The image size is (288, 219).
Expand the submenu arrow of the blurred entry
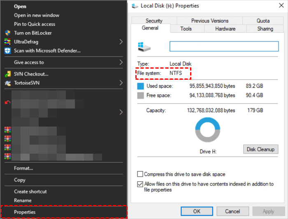pos(121,112)
